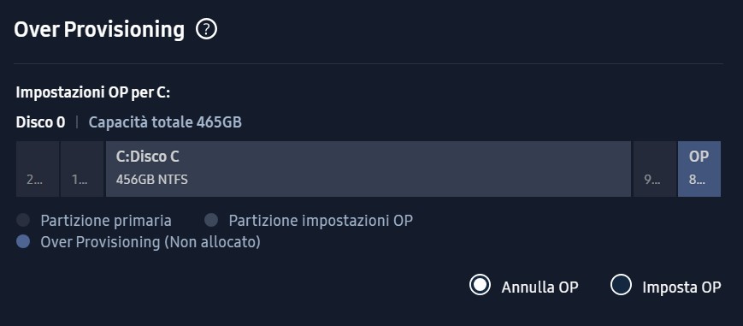Click the Disco 0 label
This screenshot has height=326, width=743.
point(41,122)
